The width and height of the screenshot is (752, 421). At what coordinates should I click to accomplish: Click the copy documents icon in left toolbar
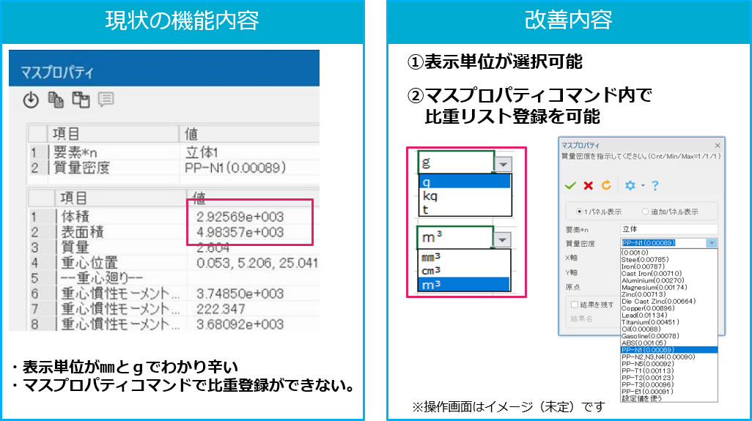click(56, 100)
